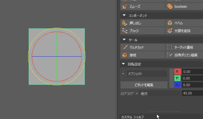Click the ブリッジ (Bridge) icon
This screenshot has width=203, height=119.
click(x=125, y=31)
